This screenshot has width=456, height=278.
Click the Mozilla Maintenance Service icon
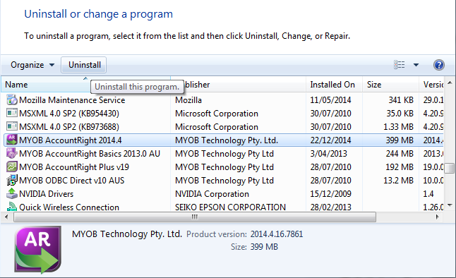pos(12,99)
